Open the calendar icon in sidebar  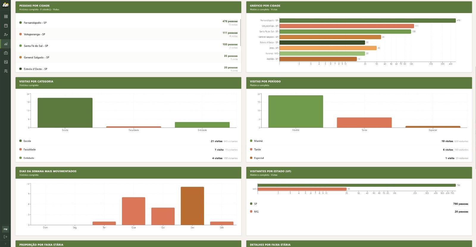point(6,26)
